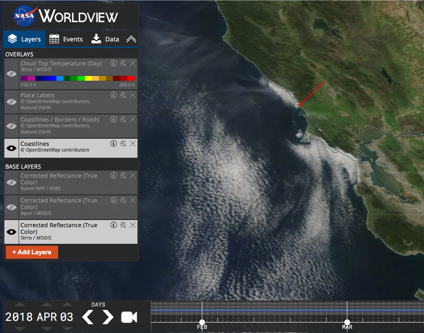
Task: Show Suomi NPP / VIIRS base layer
Action: [12, 182]
